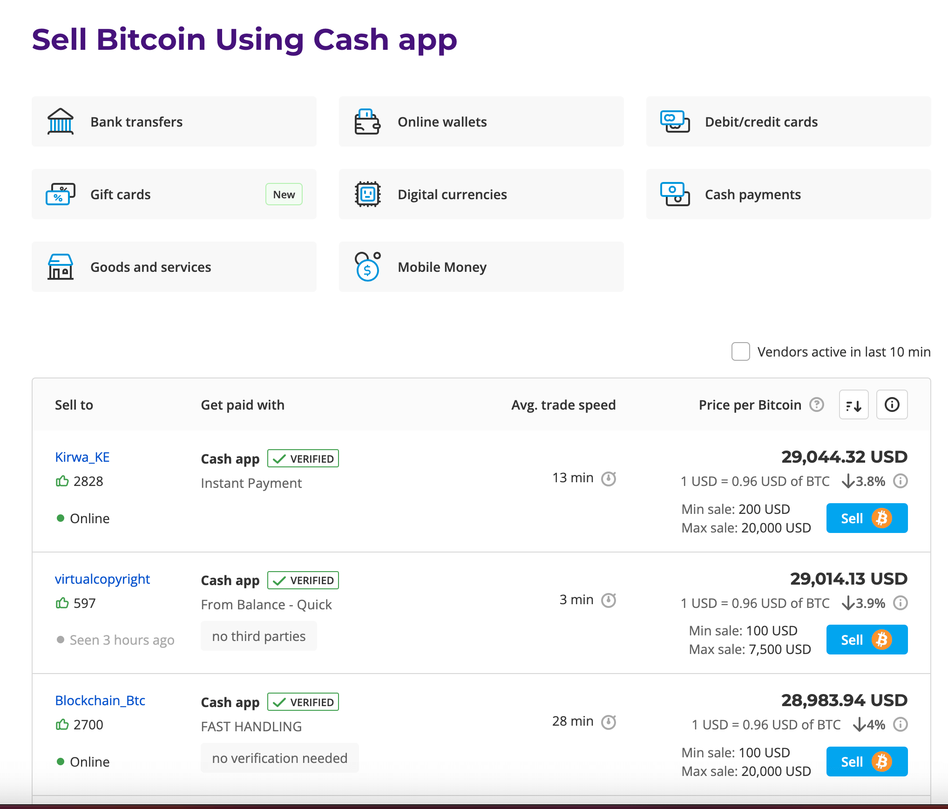The width and height of the screenshot is (948, 809).
Task: Click the clock icon next to 13 min
Action: click(609, 478)
